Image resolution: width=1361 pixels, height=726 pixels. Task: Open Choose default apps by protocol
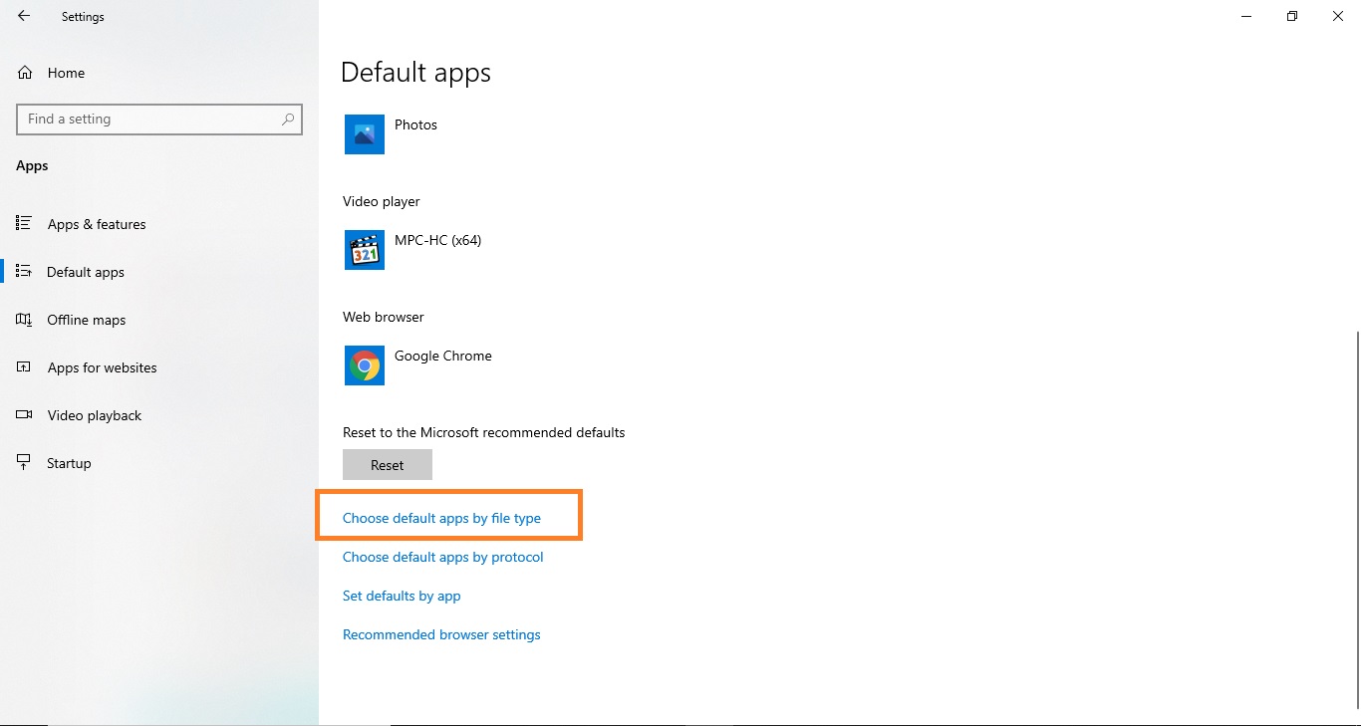point(442,557)
